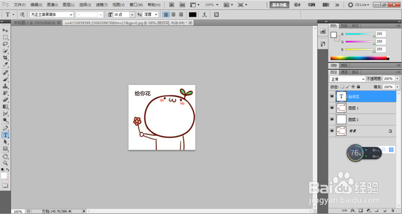This screenshot has width=402, height=214.
Task: Launch Adobe Bridge from top bar
Action: click(172, 5)
